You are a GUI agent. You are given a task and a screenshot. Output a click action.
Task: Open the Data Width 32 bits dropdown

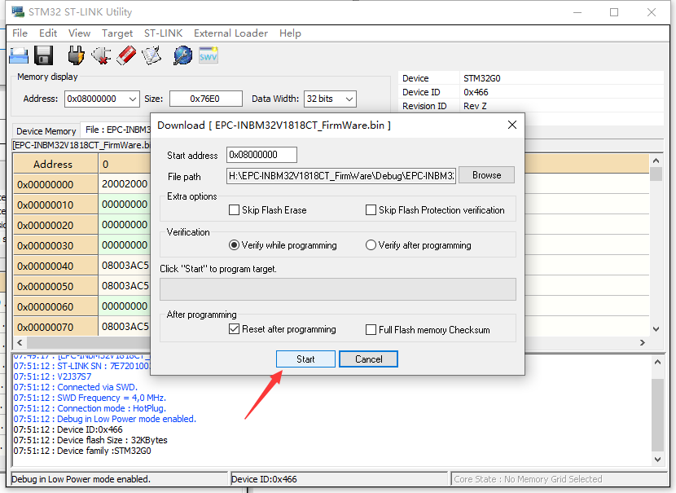point(349,99)
